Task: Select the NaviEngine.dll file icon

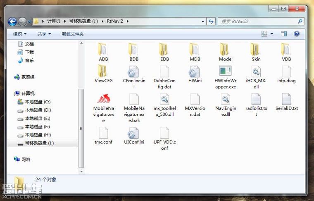Action: tap(226, 99)
